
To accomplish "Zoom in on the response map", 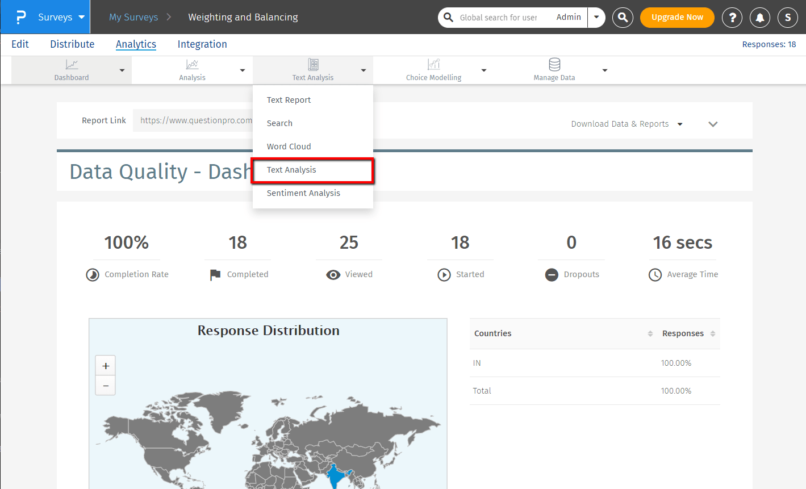I will pyautogui.click(x=106, y=366).
